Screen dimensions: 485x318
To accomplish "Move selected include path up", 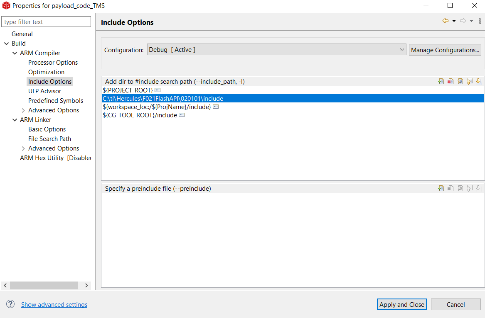I will point(470,82).
